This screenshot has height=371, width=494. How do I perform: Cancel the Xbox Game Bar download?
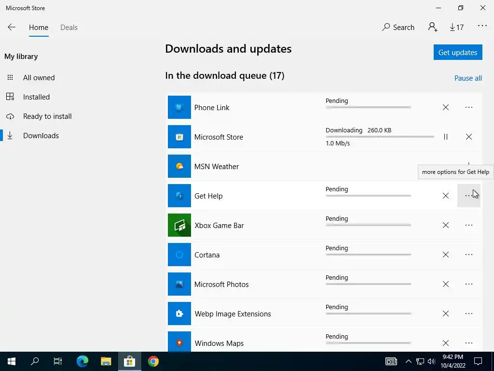pos(445,225)
